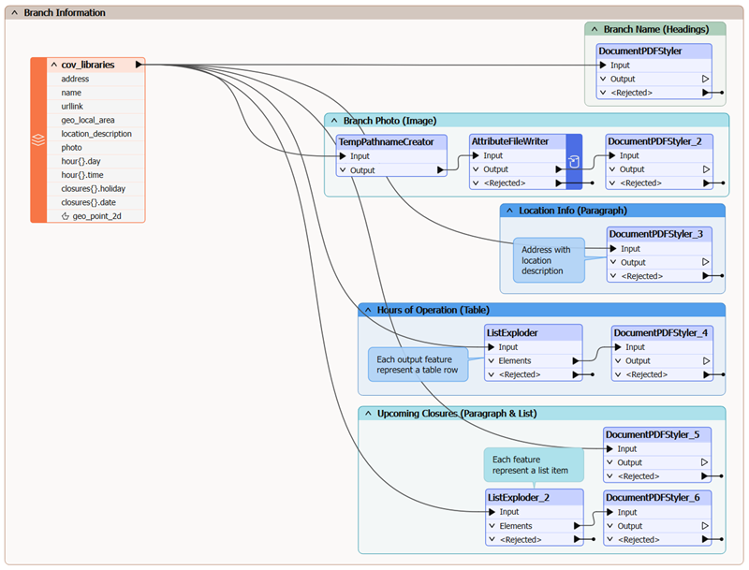This screenshot has height=570, width=749.
Task: Select the DocumentPDFStyler transformer title
Action: (x=640, y=51)
